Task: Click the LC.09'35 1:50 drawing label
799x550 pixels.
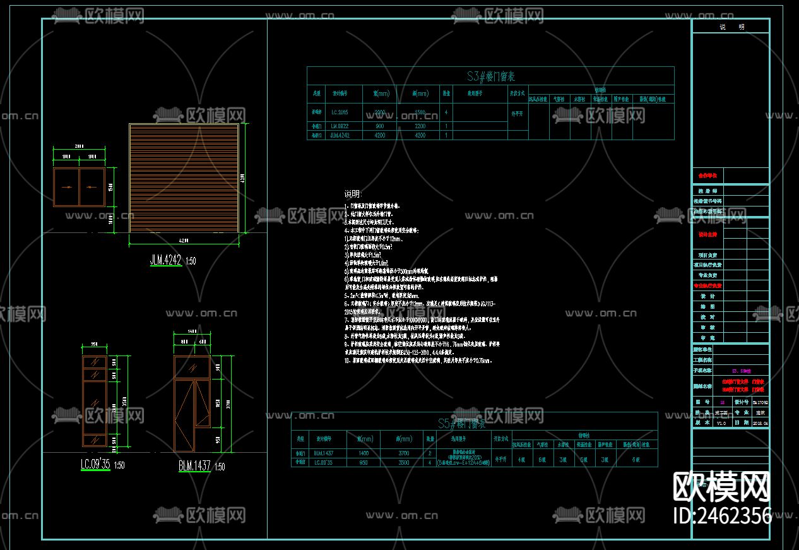Action: pyautogui.click(x=102, y=465)
